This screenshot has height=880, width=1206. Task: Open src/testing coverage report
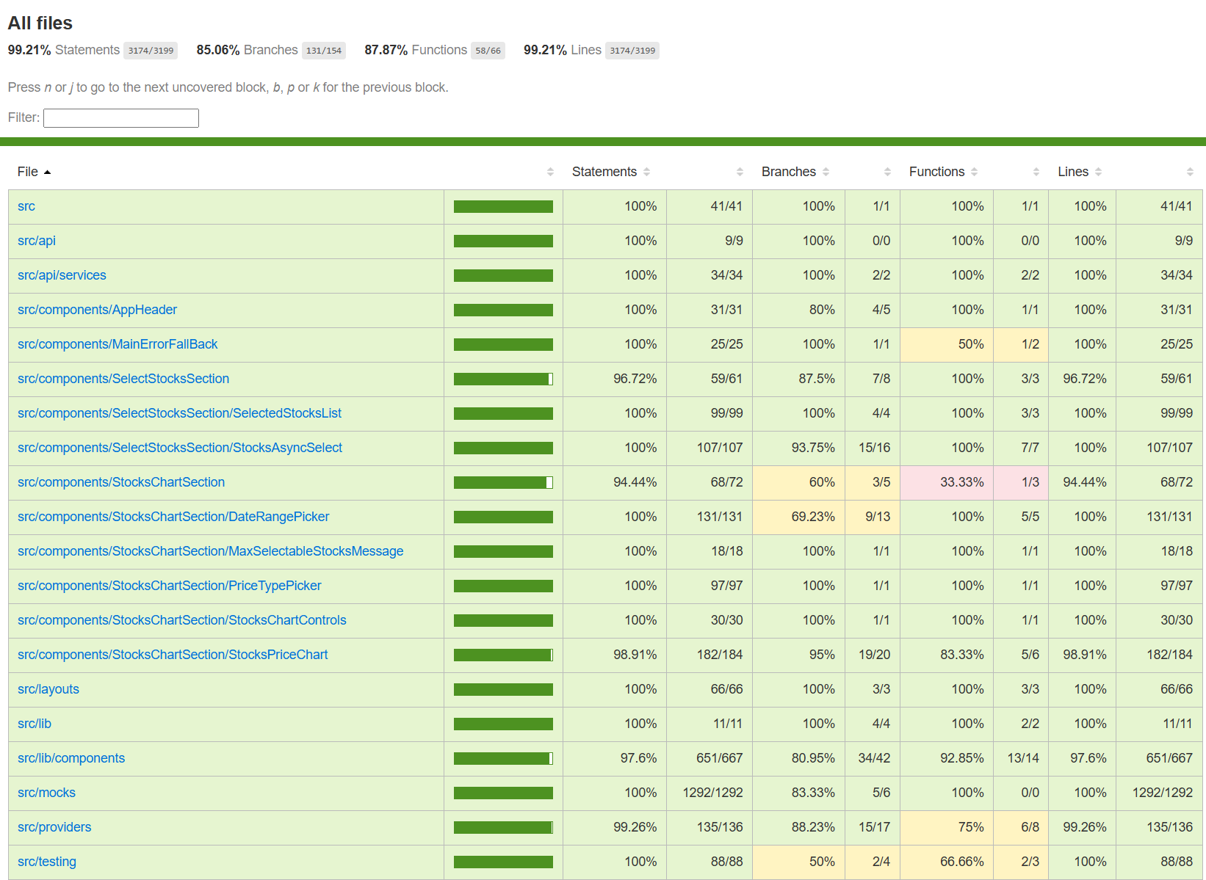point(47,862)
